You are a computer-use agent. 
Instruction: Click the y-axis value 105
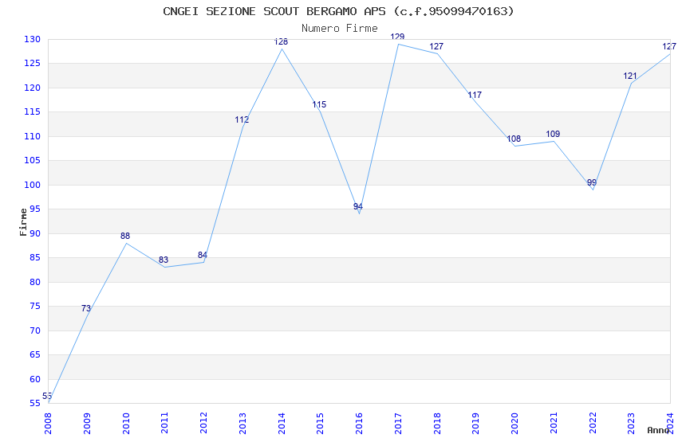[x=32, y=161]
